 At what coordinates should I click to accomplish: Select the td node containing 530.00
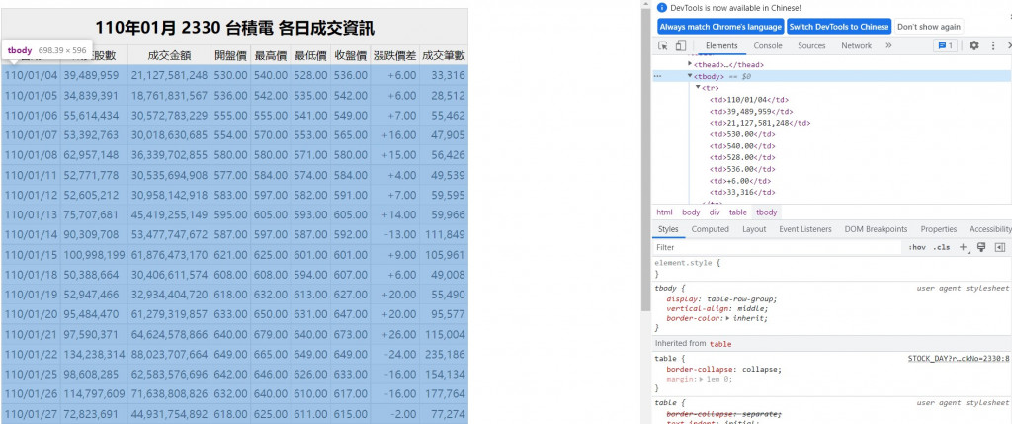tap(741, 134)
